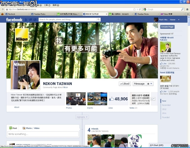Open friend requests icon

(26, 20)
